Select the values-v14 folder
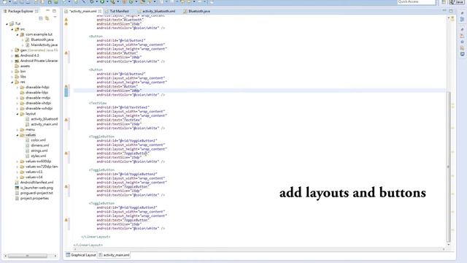 [x=31, y=177]
